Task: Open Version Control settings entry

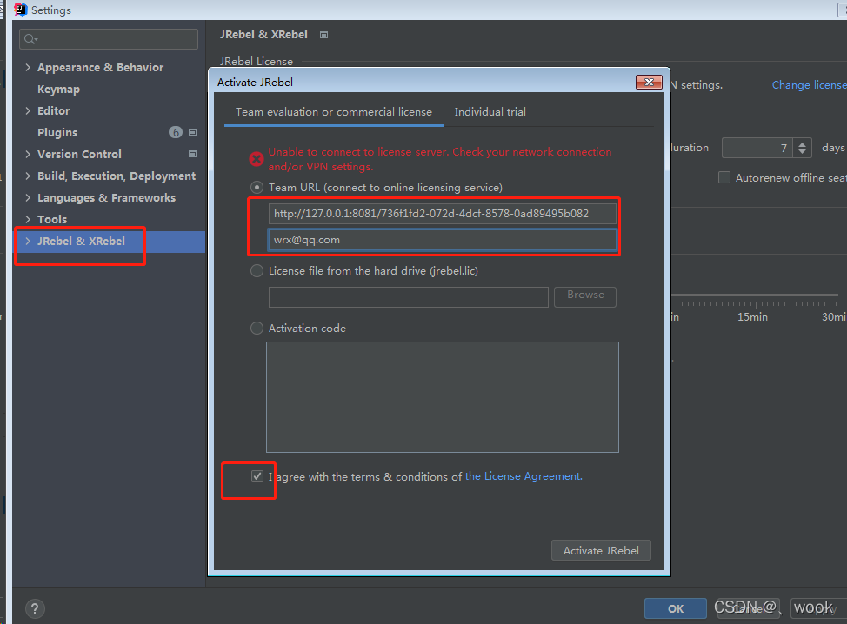Action: tap(79, 154)
